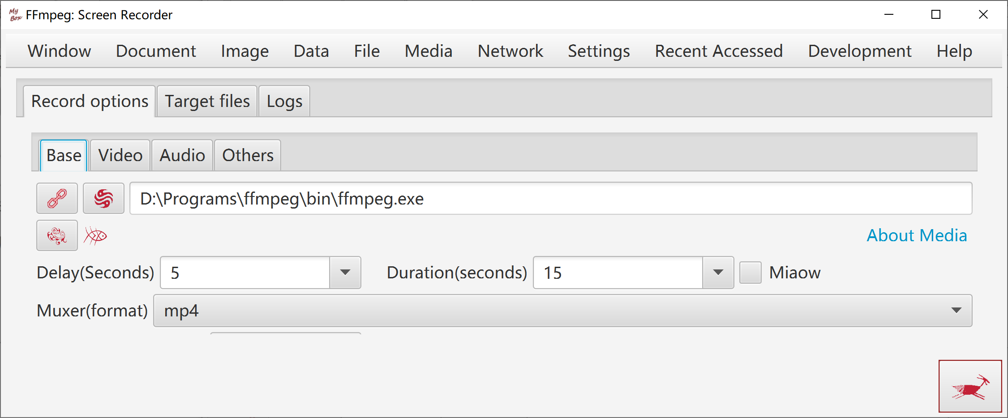The width and height of the screenshot is (1008, 418).
Task: Open the About Media link
Action: 917,235
